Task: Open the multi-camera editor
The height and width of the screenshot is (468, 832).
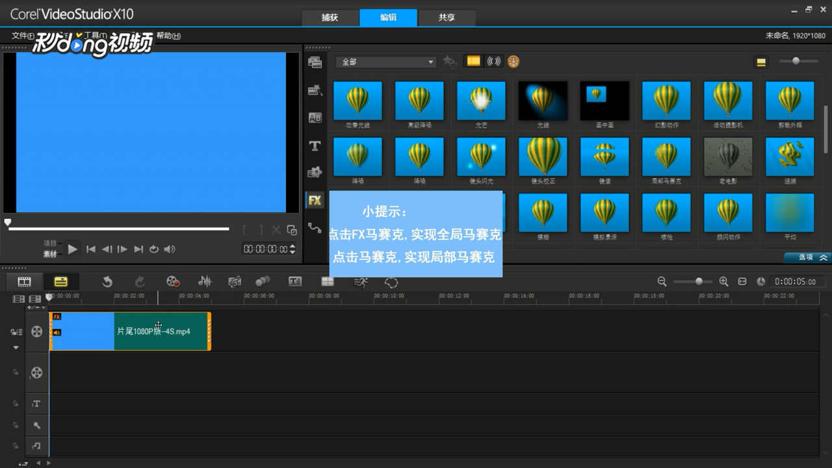Action: 328,281
